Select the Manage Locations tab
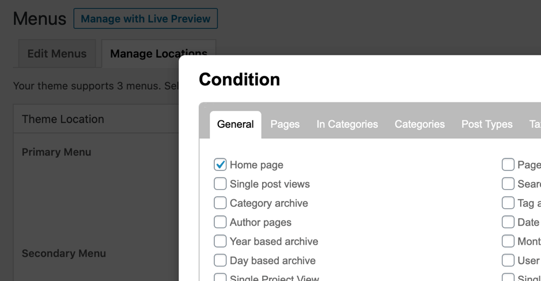 pyautogui.click(x=158, y=54)
